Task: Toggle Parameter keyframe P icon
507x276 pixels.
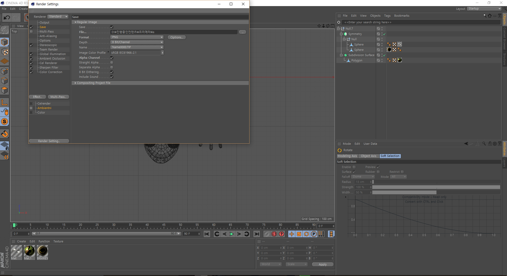Action: (x=314, y=234)
